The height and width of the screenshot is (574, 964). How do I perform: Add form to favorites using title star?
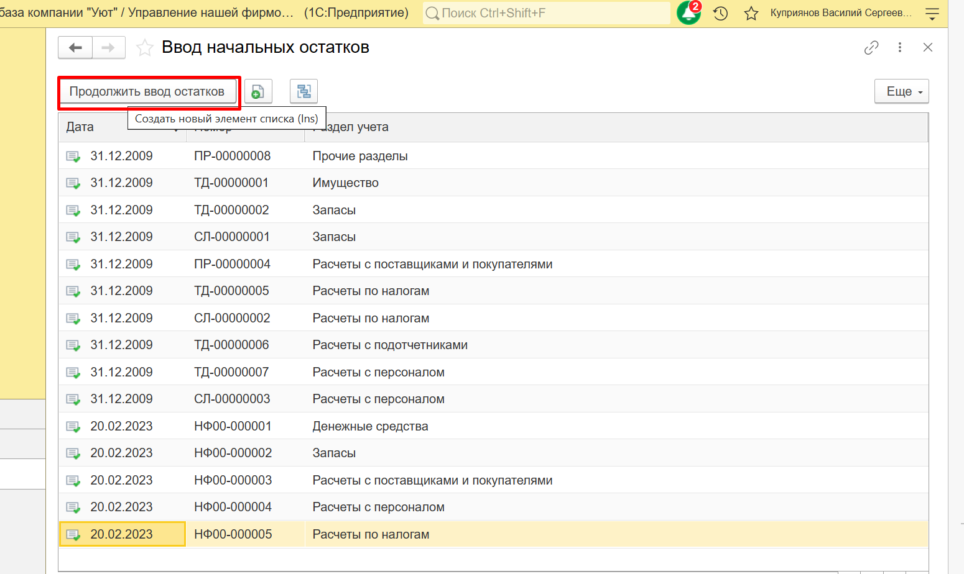[145, 48]
